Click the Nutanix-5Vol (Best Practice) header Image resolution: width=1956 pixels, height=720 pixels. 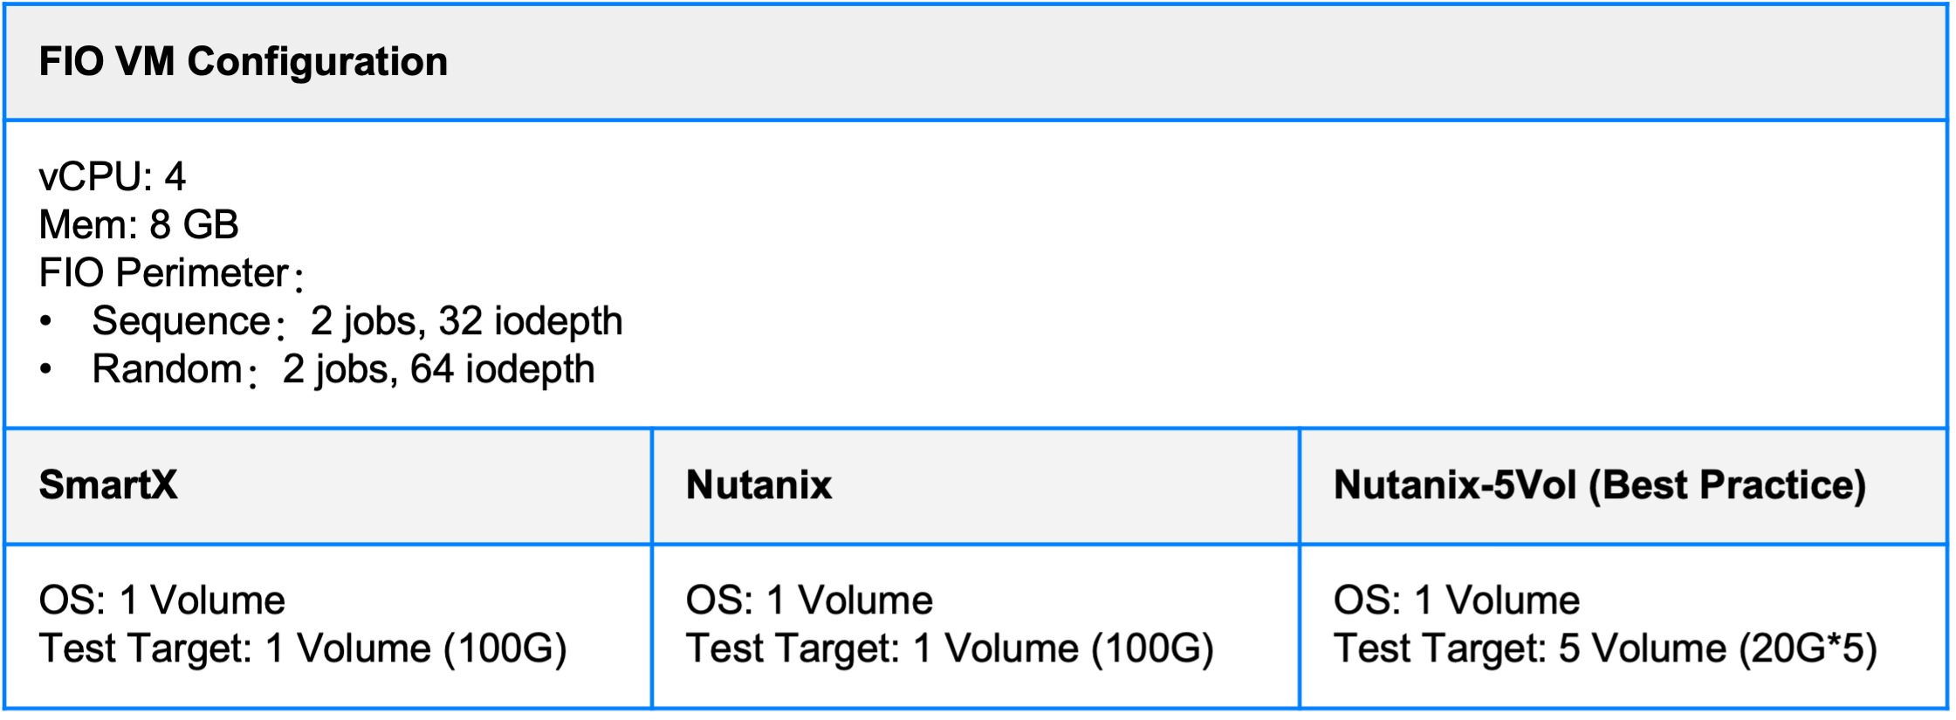tap(1600, 485)
